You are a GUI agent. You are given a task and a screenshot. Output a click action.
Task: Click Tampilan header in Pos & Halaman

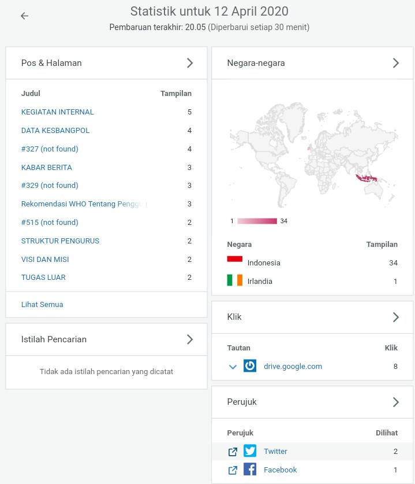coord(176,94)
